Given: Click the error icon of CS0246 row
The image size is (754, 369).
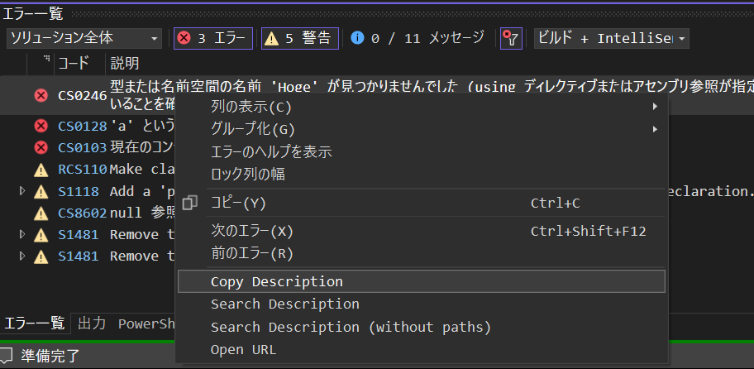Looking at the screenshot, I should [x=41, y=96].
